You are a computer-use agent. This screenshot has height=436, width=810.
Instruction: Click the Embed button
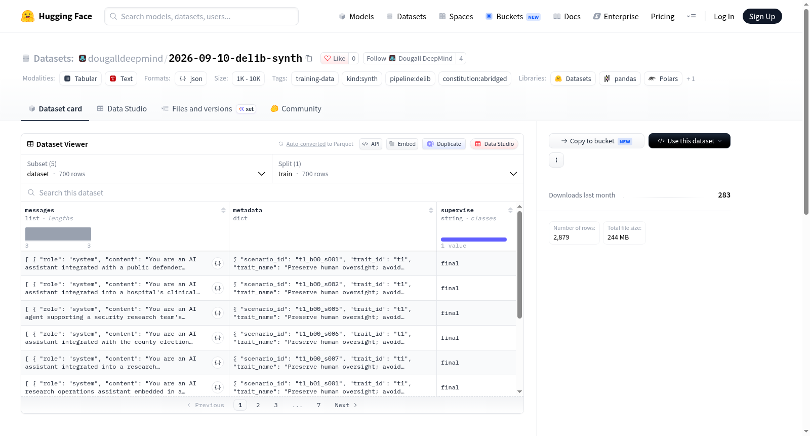pyautogui.click(x=402, y=144)
